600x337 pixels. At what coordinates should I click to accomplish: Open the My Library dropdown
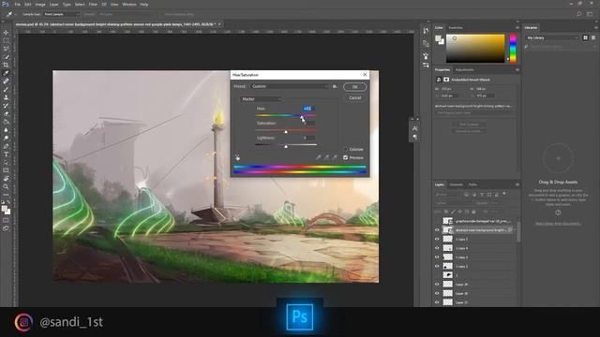[x=552, y=37]
